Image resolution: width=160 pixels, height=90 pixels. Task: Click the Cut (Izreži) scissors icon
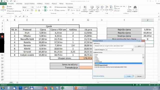pos(7,6)
